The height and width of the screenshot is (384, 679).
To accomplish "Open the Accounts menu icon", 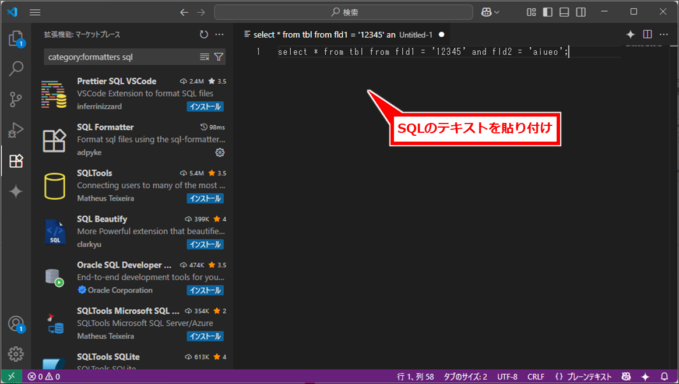I will coord(16,324).
